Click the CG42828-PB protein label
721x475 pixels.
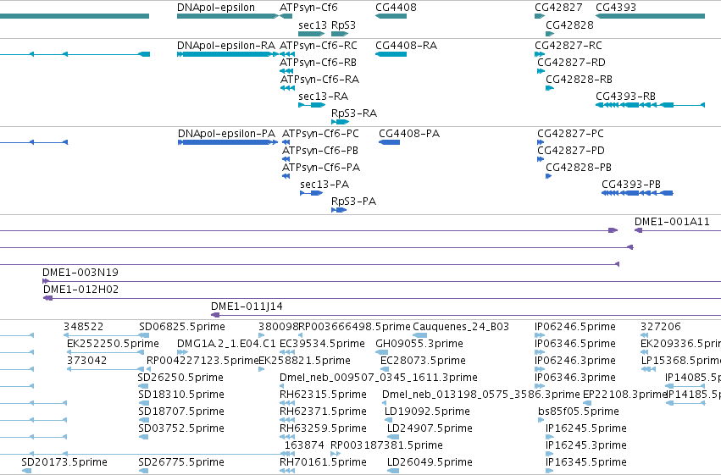coord(579,168)
